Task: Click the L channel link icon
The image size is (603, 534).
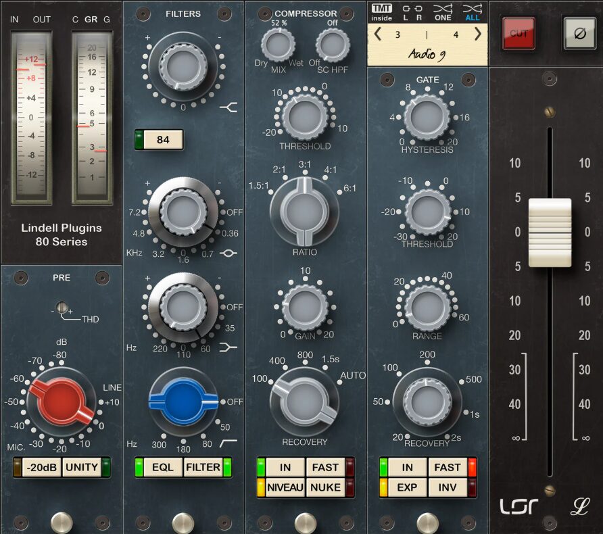Action: (x=406, y=13)
